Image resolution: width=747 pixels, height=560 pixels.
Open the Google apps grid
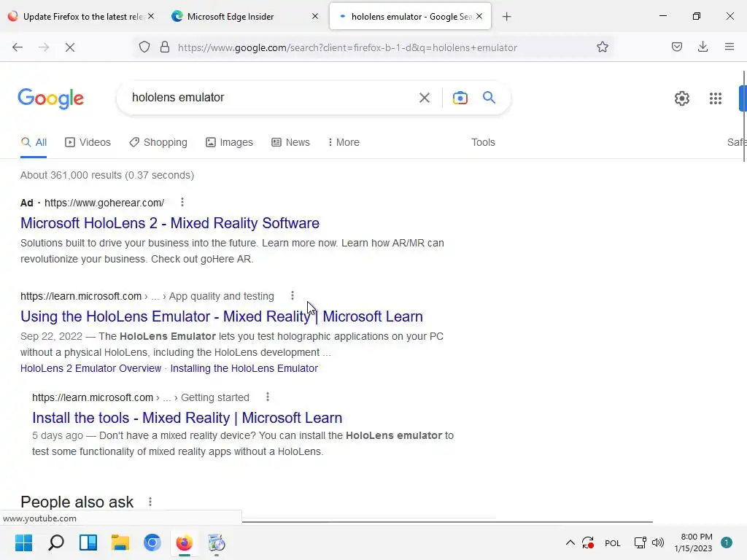click(x=715, y=98)
